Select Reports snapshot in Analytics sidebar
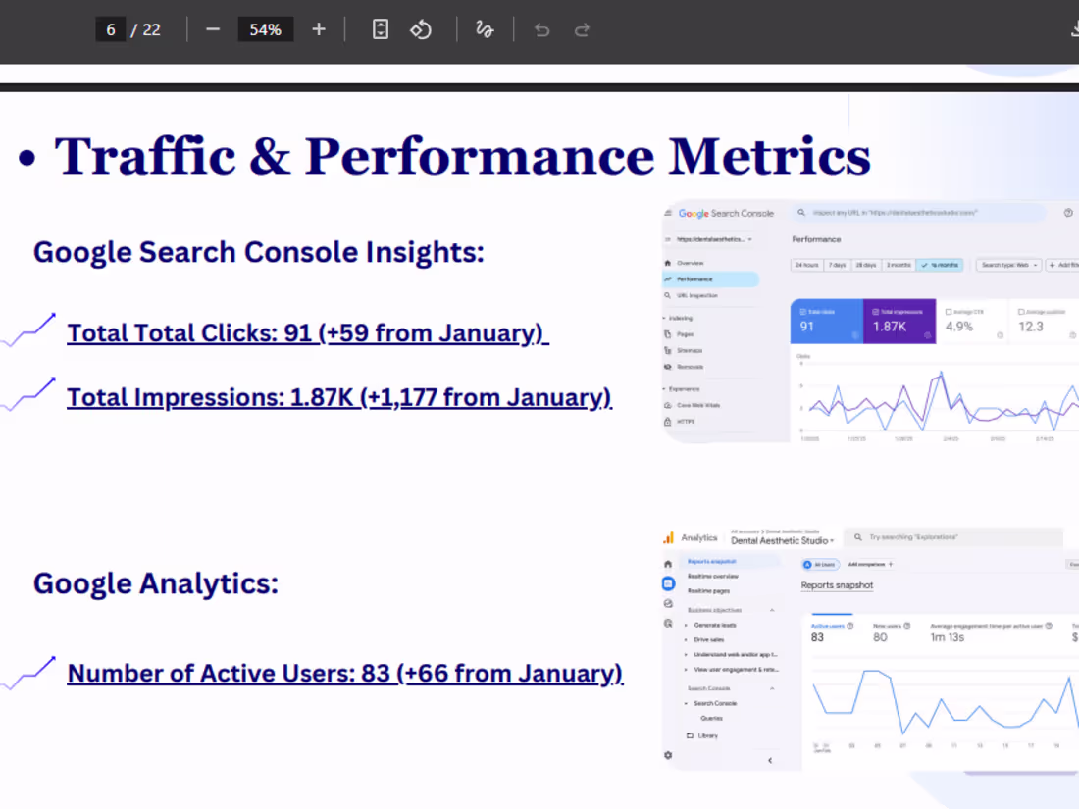The height and width of the screenshot is (809, 1079). tap(711, 561)
